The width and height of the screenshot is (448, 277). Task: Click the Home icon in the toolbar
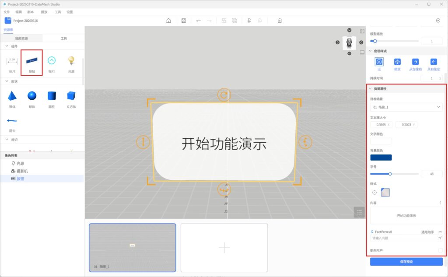[168, 21]
